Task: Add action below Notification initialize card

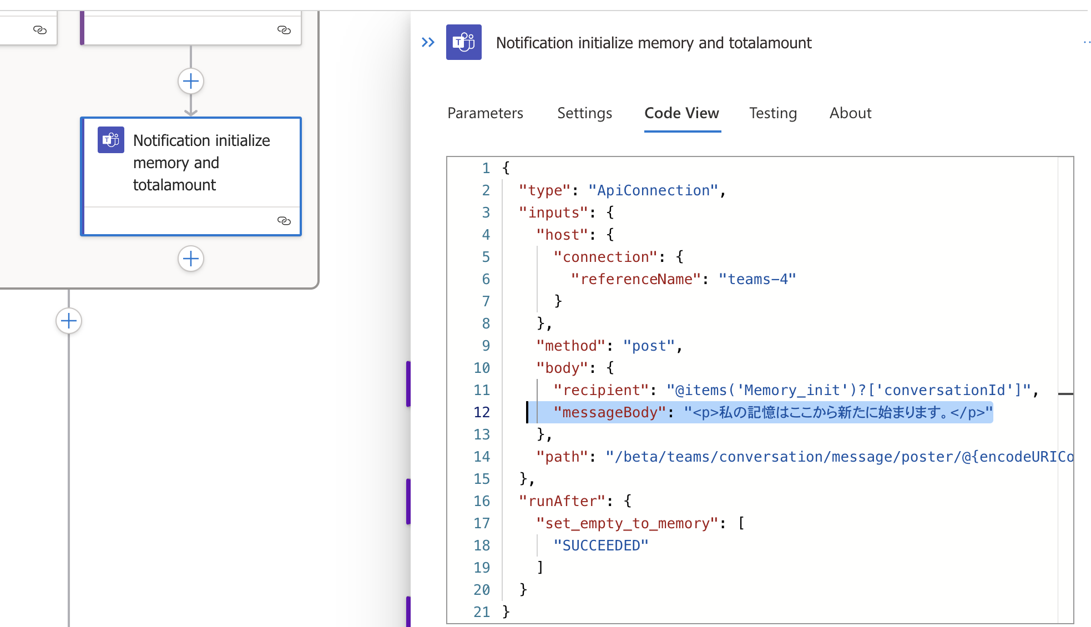Action: (191, 259)
